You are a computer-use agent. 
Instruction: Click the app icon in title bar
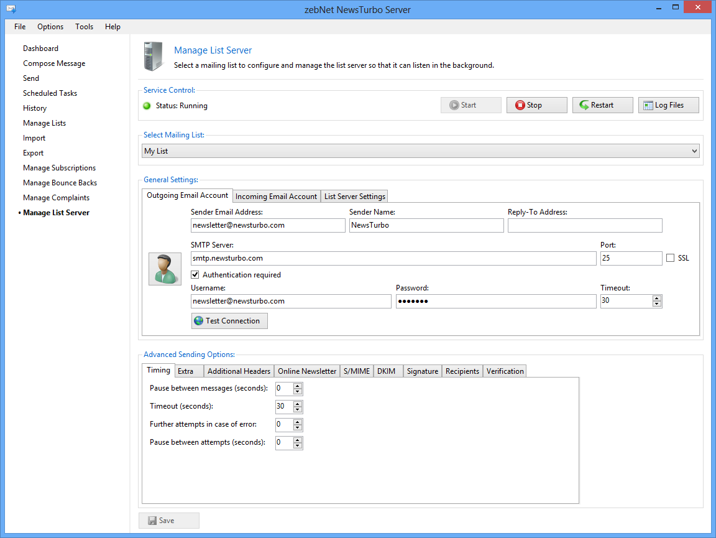[11, 9]
